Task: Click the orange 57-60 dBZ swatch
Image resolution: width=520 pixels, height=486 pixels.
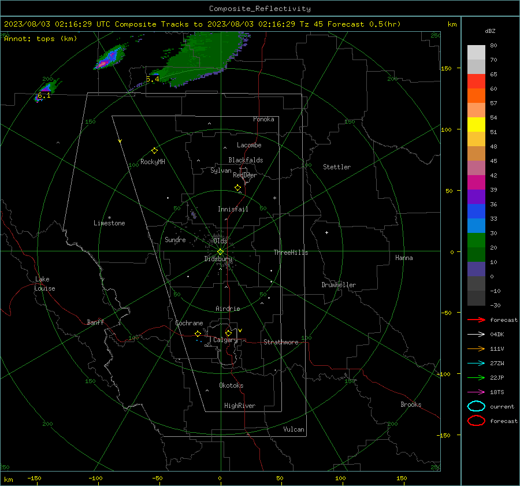Action: click(x=476, y=95)
